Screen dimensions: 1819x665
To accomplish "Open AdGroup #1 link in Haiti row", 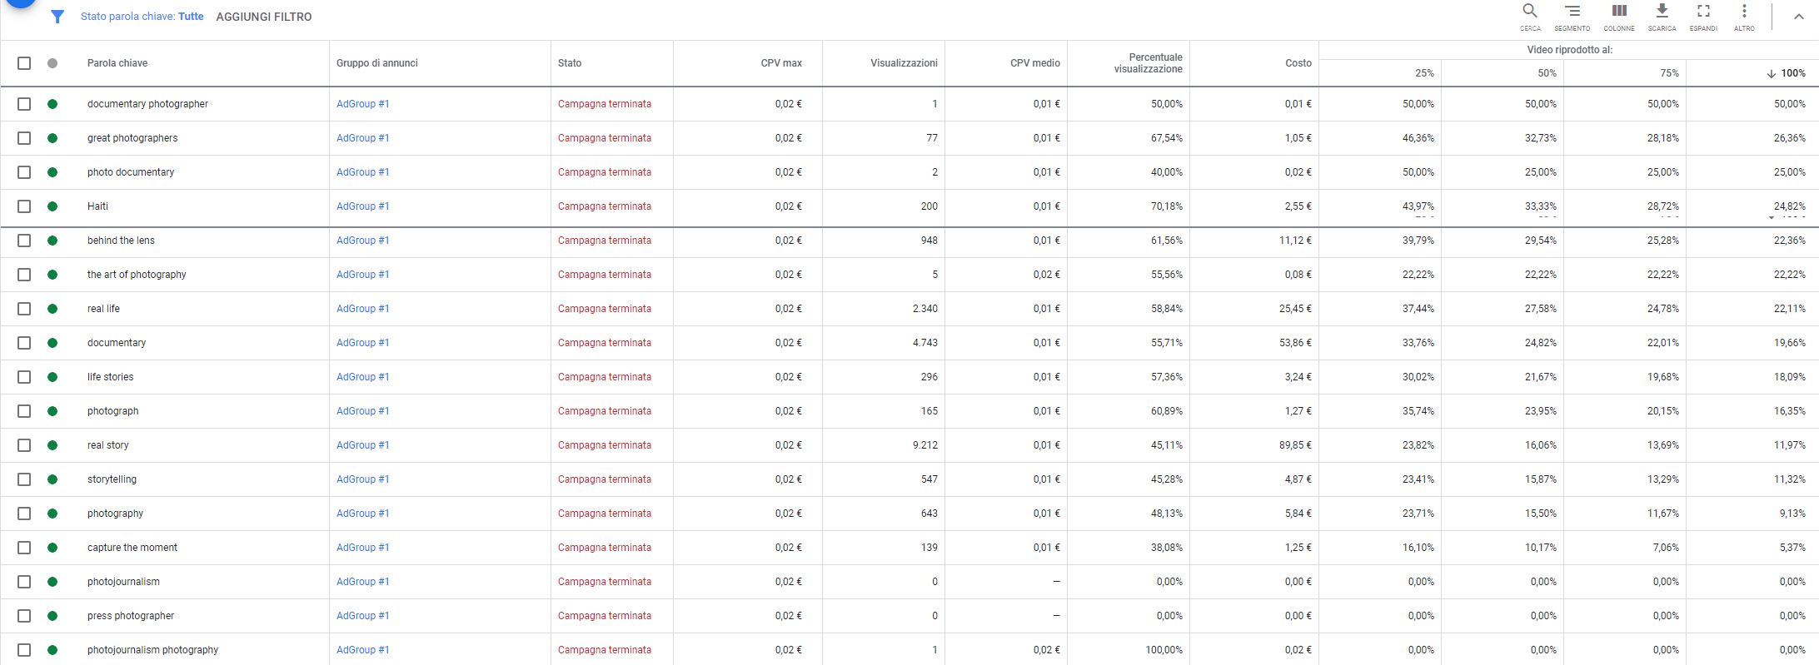I will [363, 206].
